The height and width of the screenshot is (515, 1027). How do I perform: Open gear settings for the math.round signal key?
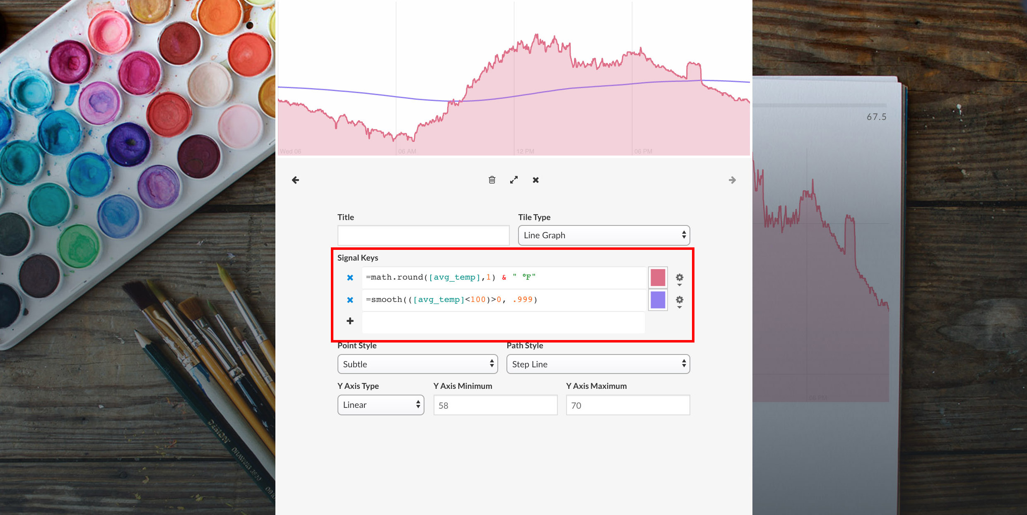pyautogui.click(x=680, y=278)
